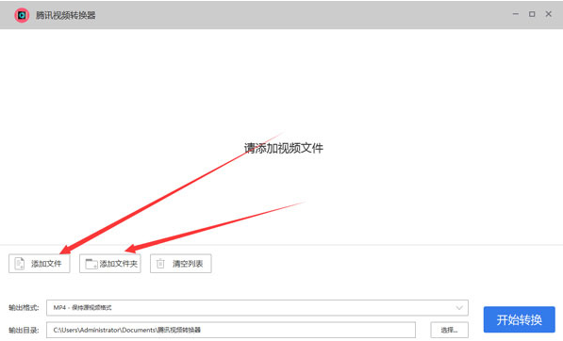
Task: Click the 添加文件 (add file) button
Action: pyautogui.click(x=40, y=264)
